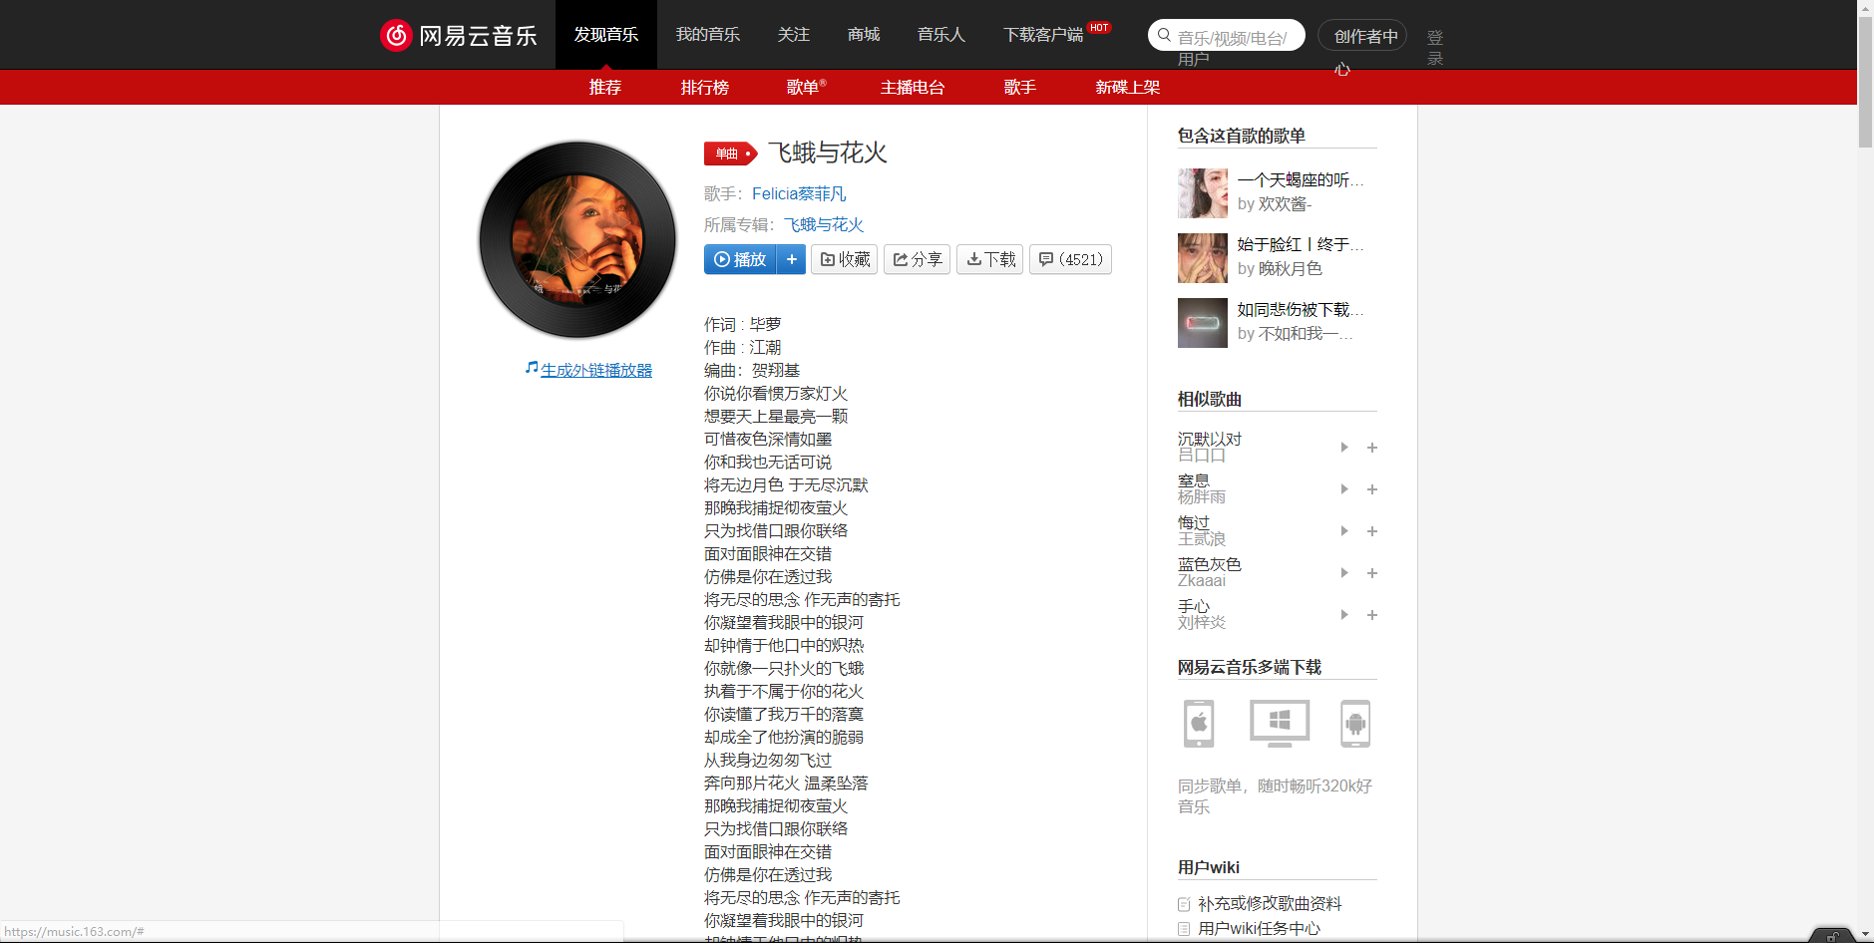Select the iOS download icon
The height and width of the screenshot is (943, 1874).
point(1197,724)
